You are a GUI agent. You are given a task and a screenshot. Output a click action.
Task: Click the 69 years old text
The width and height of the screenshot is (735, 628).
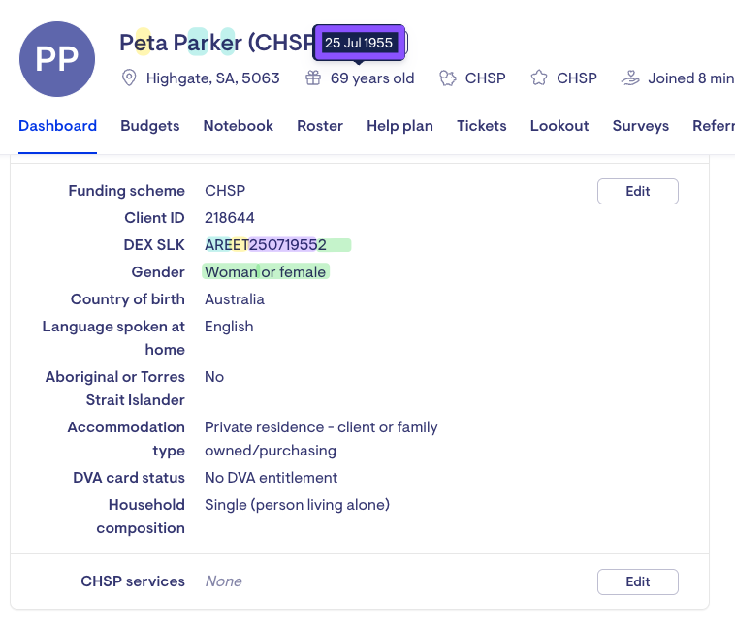click(x=372, y=78)
